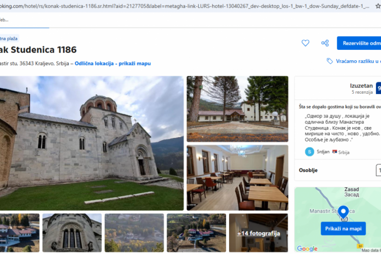Click the Serbian flag icon
The height and width of the screenshot is (254, 381).
click(334, 152)
